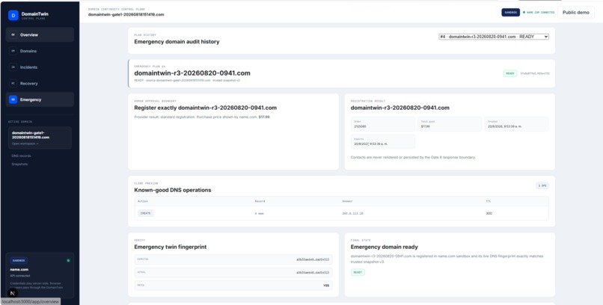Click the Action column header
Viewport: 603px width, 305px height.
point(143,201)
